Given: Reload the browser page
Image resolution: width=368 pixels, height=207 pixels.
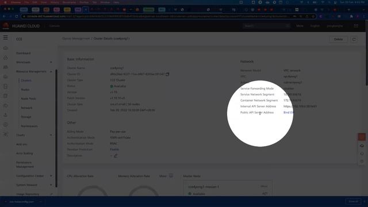Looking at the screenshot, I should pos(17,16).
